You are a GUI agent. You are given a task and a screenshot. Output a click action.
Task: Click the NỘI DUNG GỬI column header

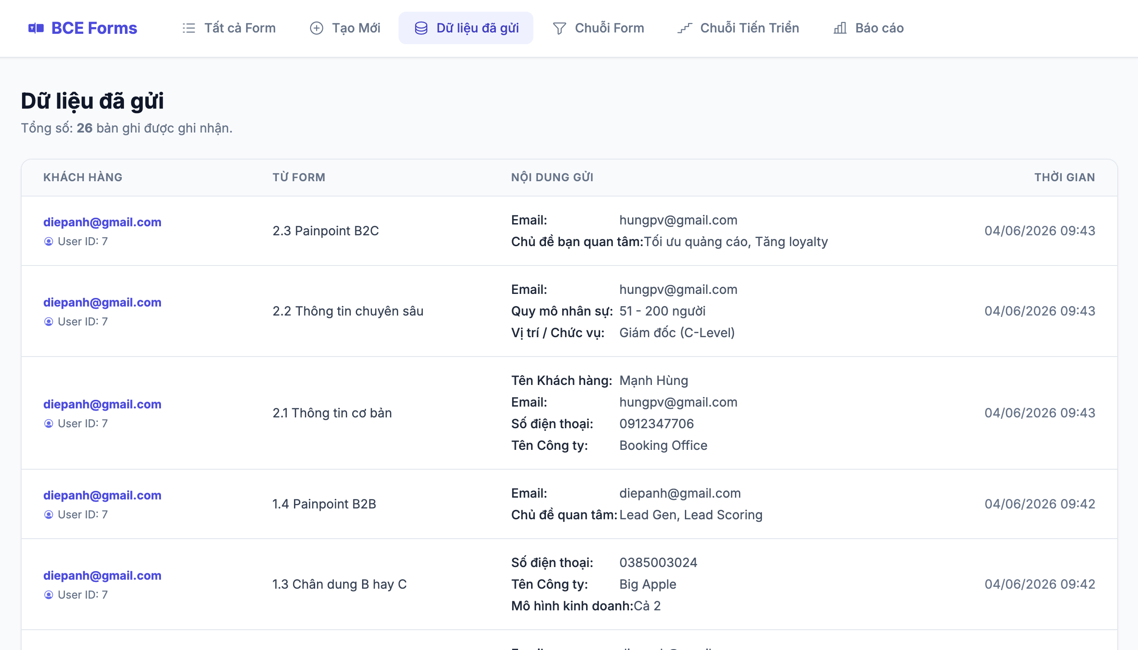[552, 178]
